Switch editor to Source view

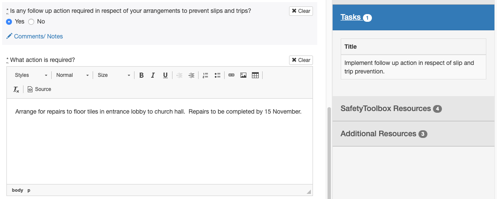[39, 89]
